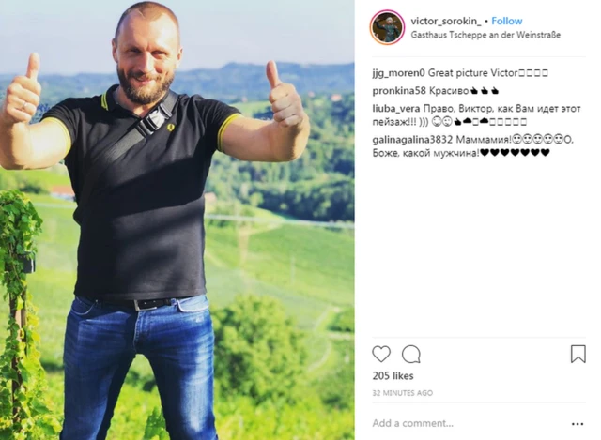Viewport: 601px width, 440px height.
Task: Visit jjg_moren0 commenter profile
Action: click(x=398, y=73)
